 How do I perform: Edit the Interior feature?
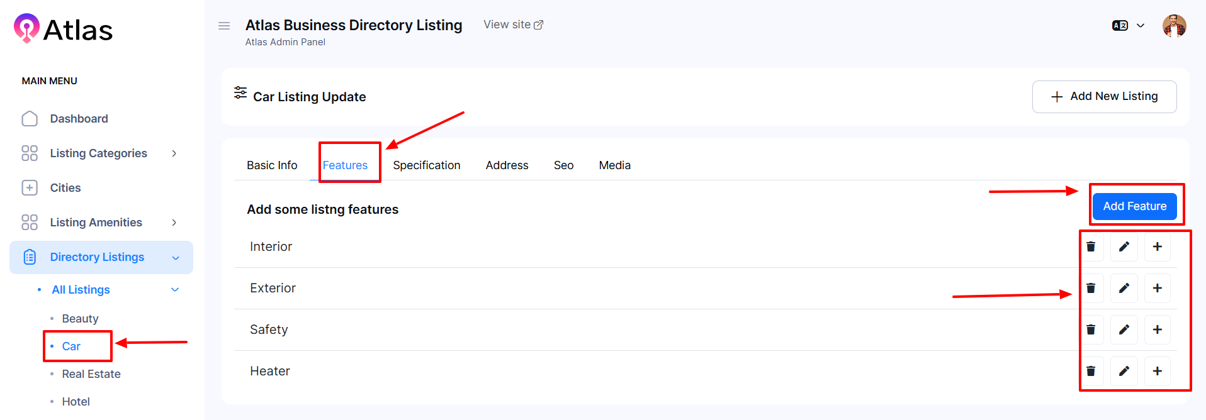pos(1124,246)
